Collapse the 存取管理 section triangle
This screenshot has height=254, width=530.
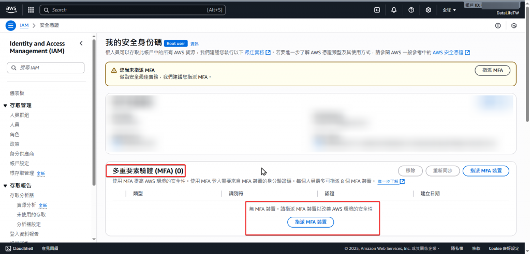pyautogui.click(x=5, y=106)
